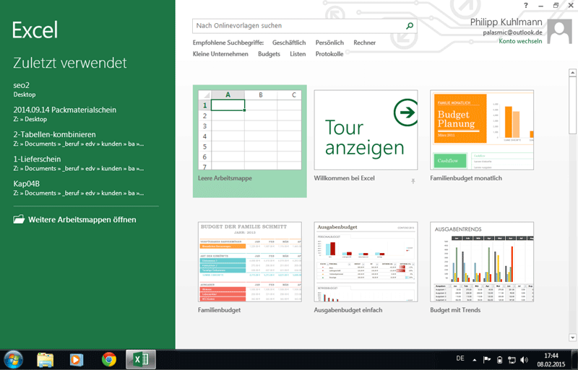Click the volume speaker tray icon
The width and height of the screenshot is (578, 370).
coord(523,360)
